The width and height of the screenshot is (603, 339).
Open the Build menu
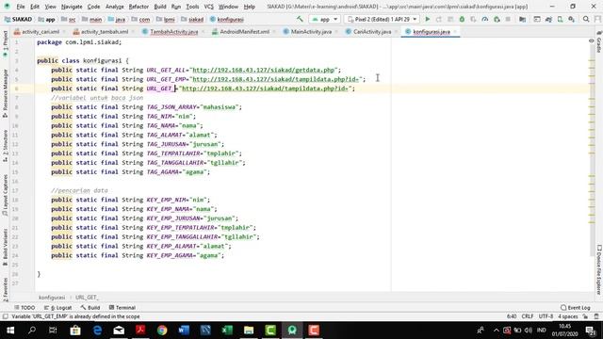coord(160,7)
